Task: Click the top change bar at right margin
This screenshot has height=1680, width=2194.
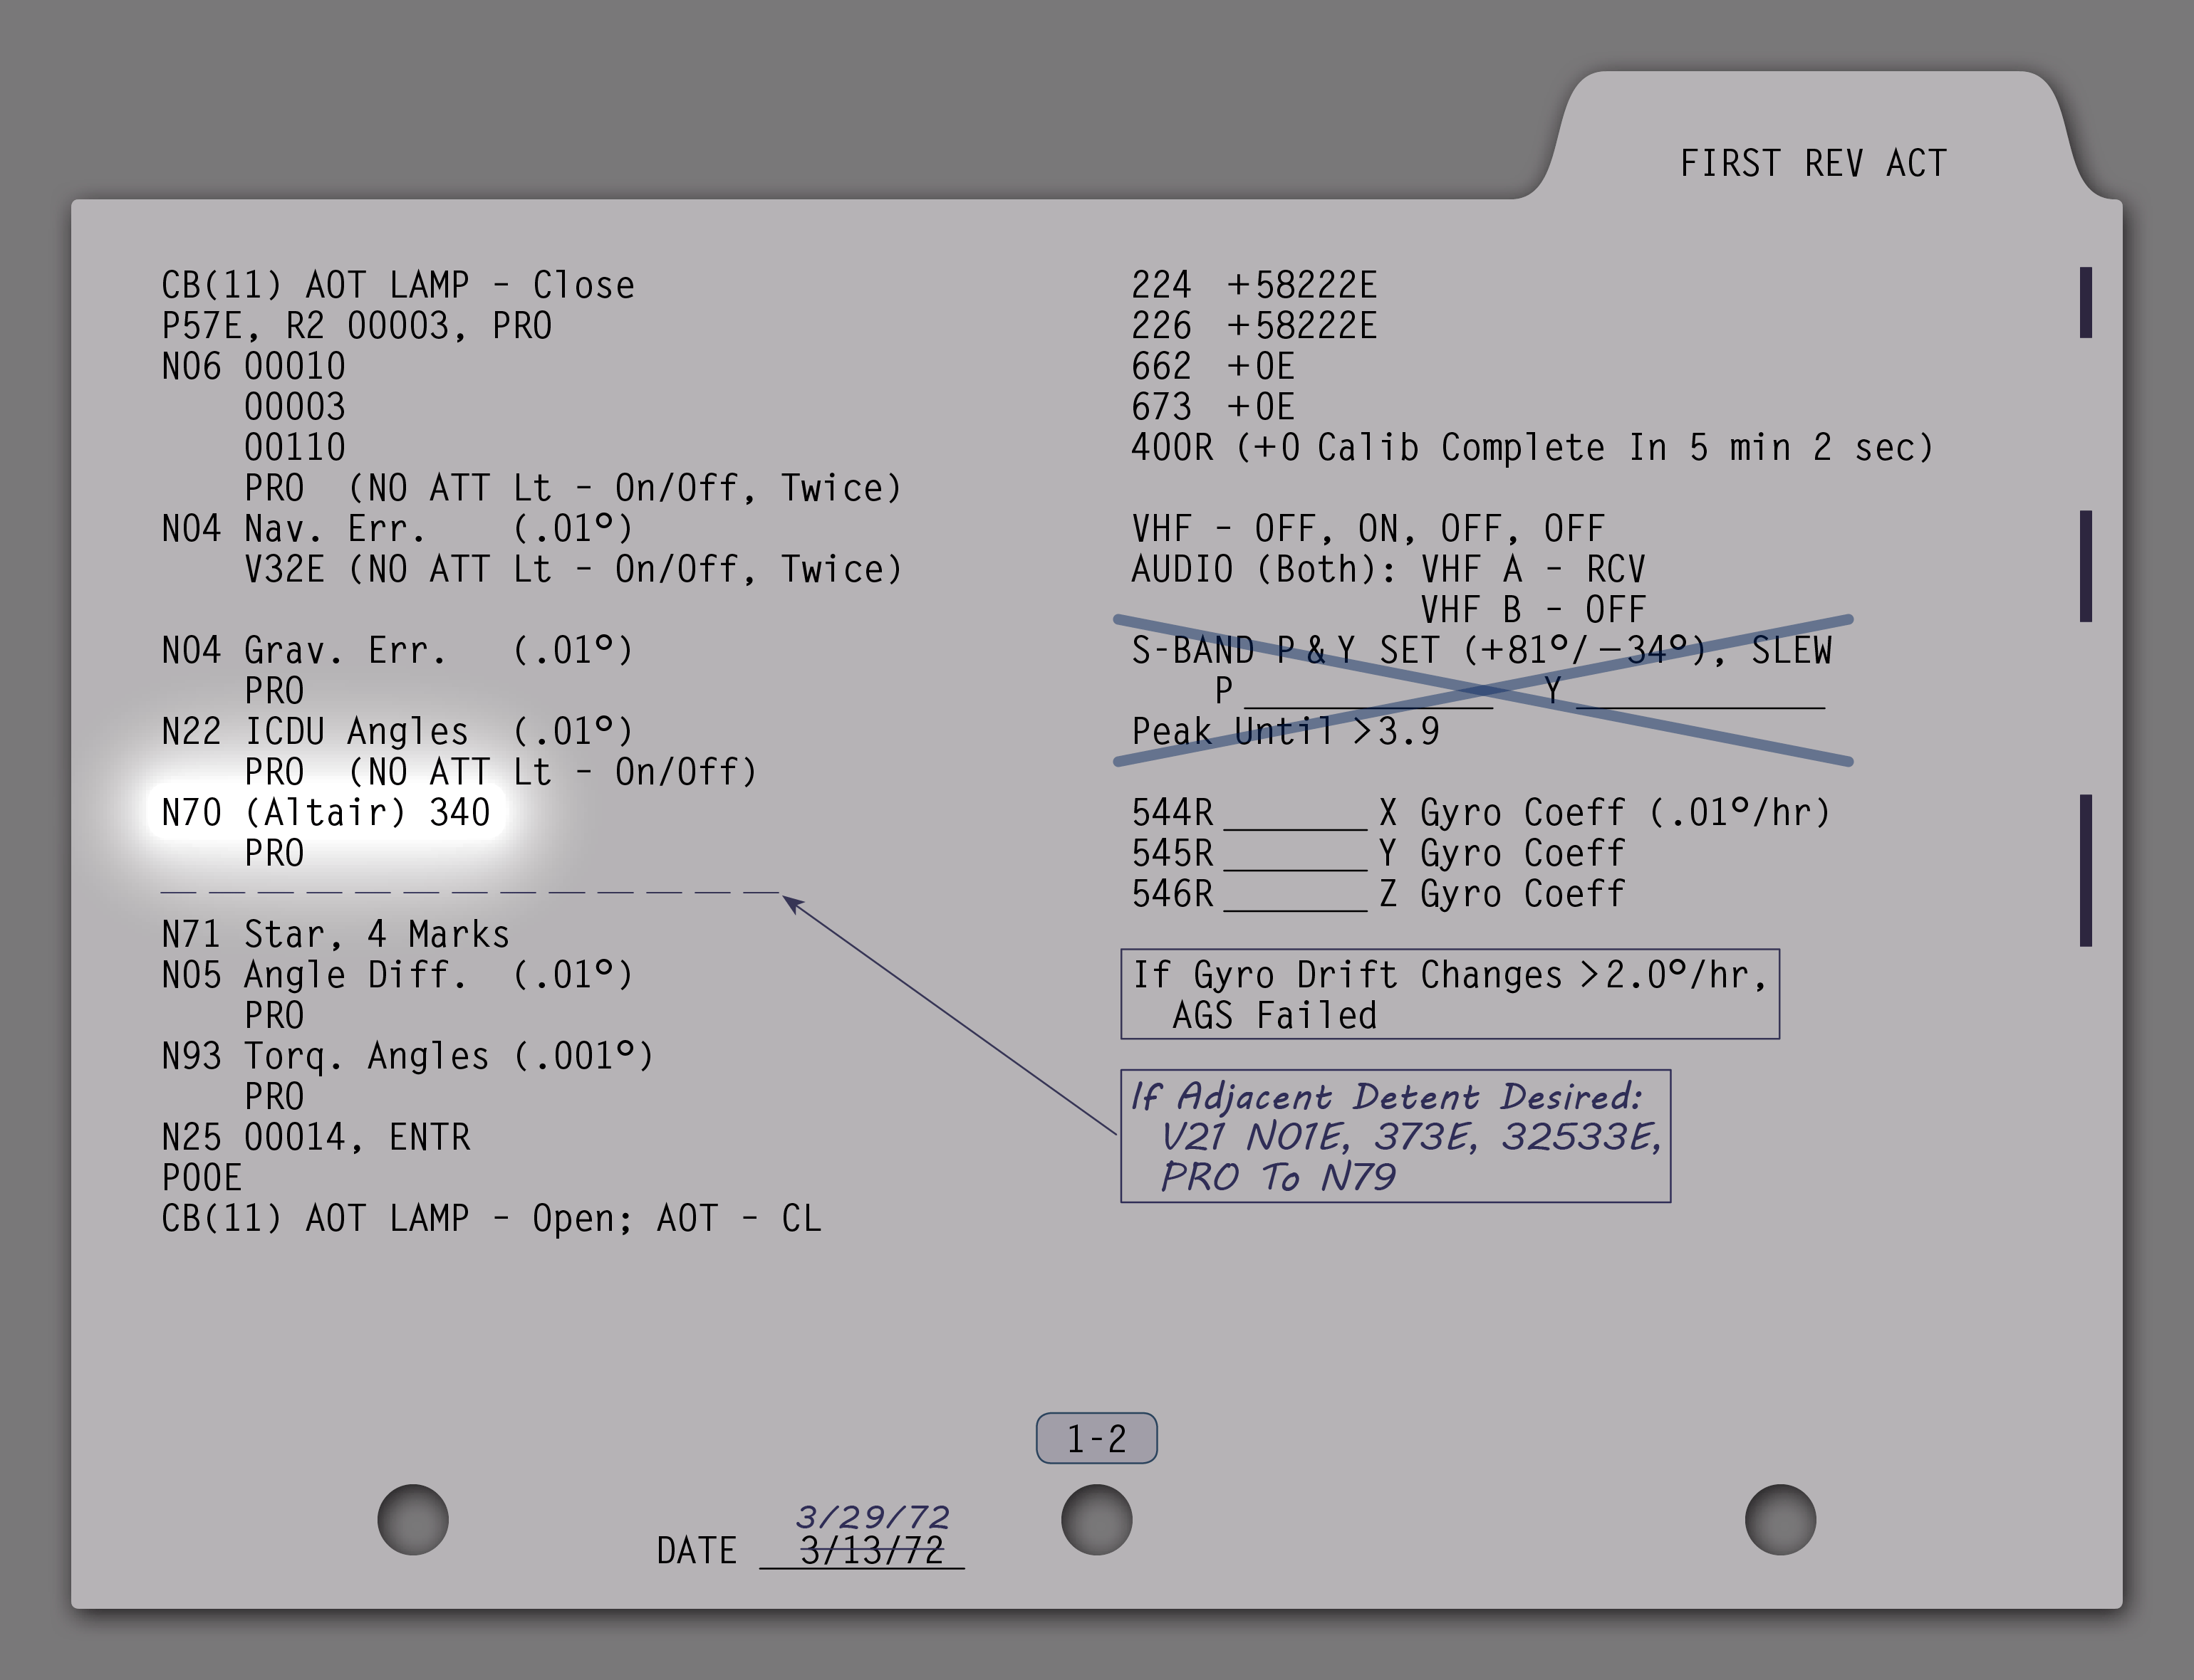Action: (x=2085, y=302)
